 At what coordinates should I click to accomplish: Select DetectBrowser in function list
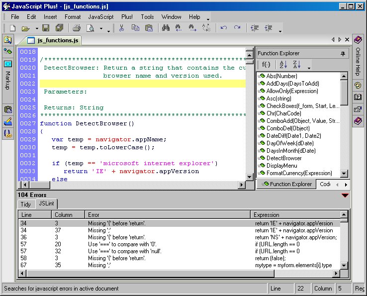pos(283,158)
